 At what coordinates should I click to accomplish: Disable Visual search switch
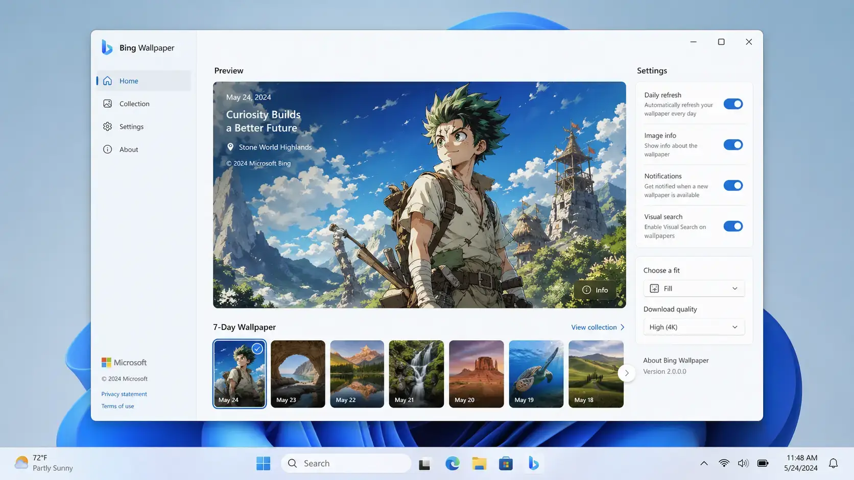pos(733,226)
